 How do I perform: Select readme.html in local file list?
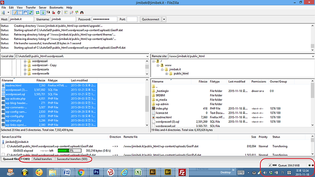49,85
